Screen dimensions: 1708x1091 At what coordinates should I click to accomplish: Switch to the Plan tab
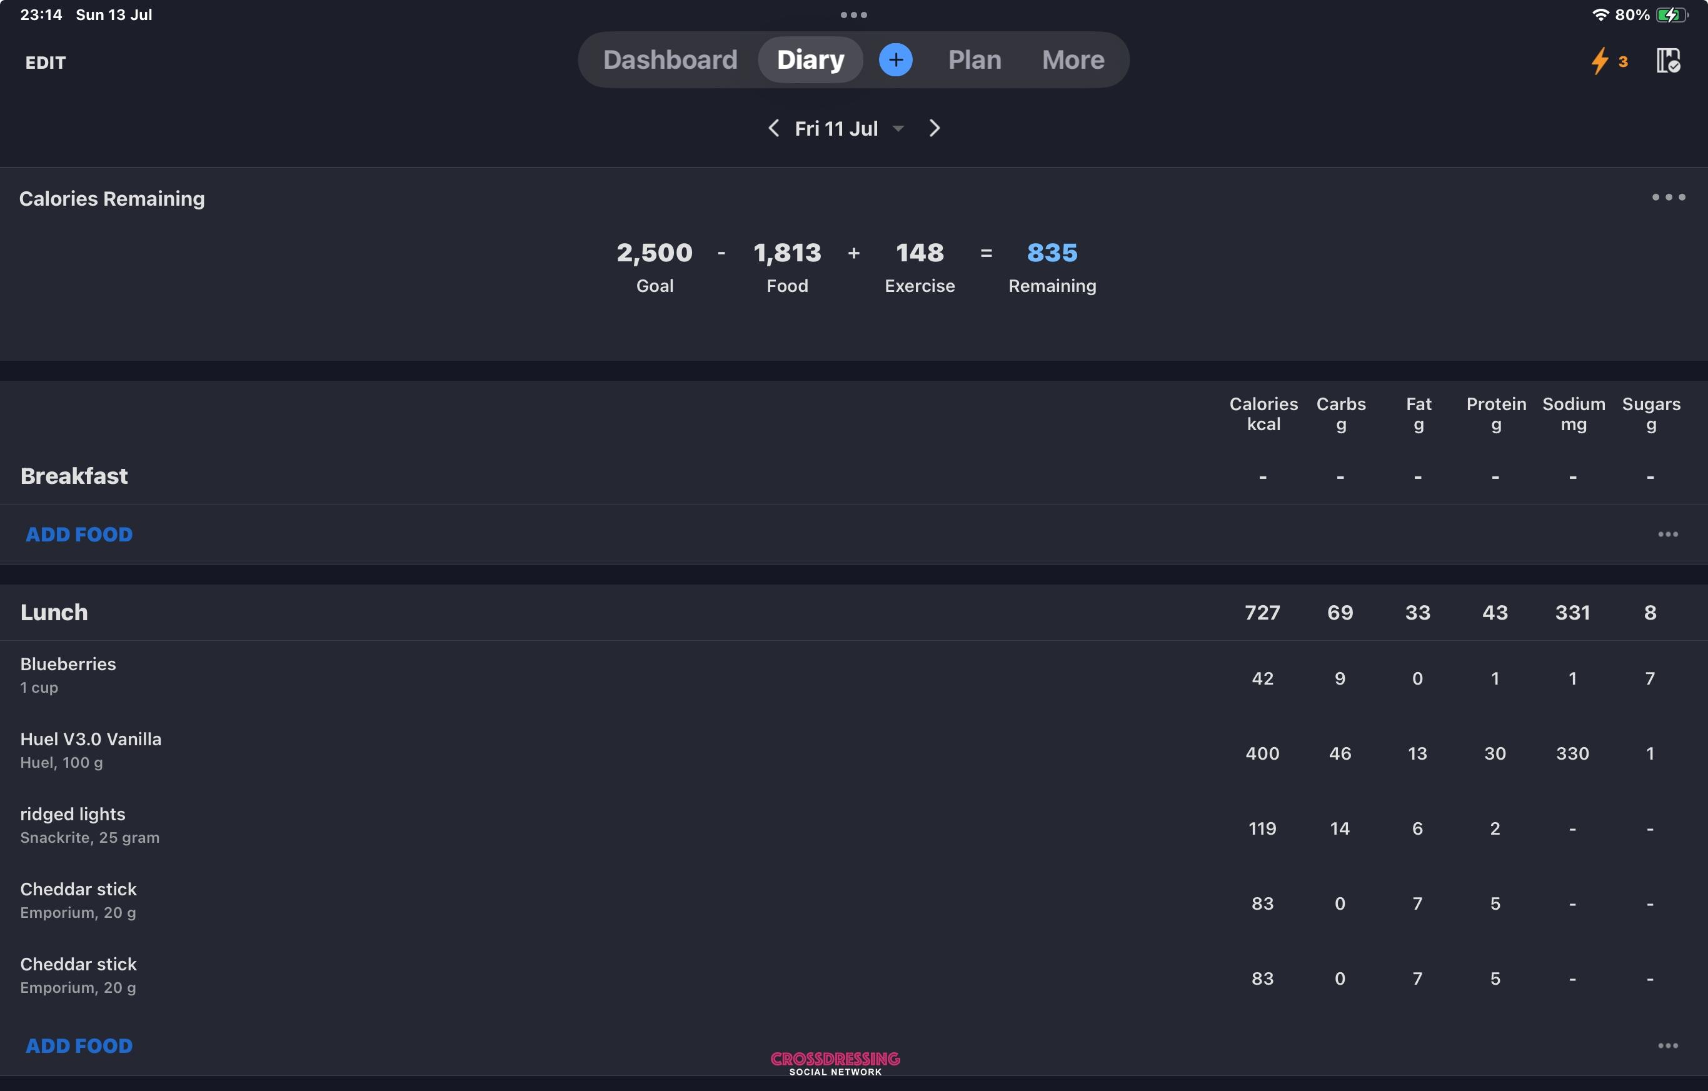click(975, 59)
